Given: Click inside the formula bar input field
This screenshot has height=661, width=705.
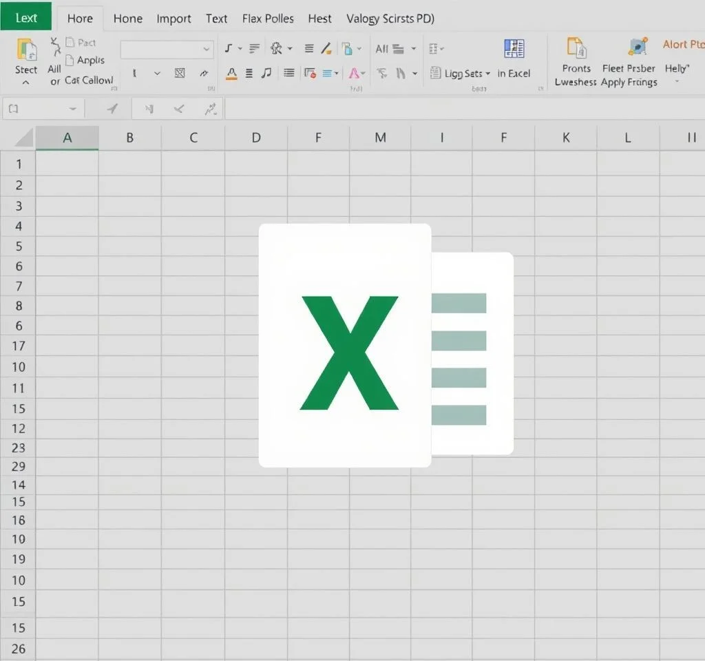Looking at the screenshot, I should 465,109.
